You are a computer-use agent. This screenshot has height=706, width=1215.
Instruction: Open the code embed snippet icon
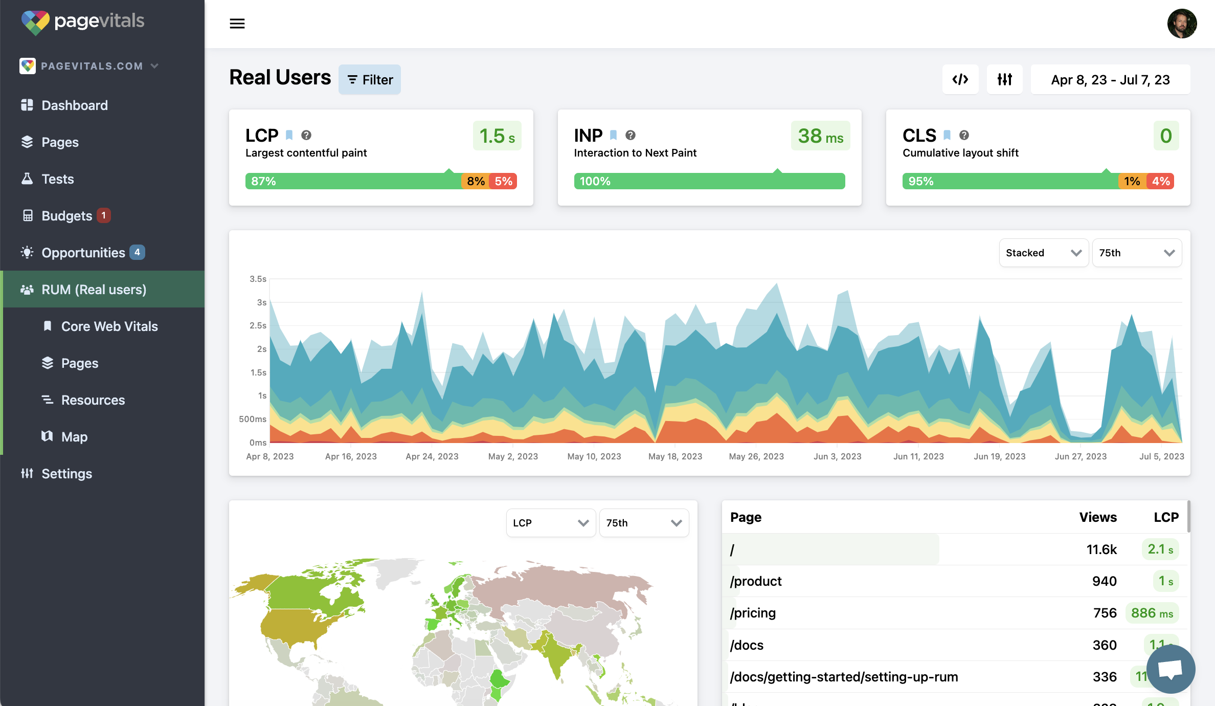click(x=960, y=79)
